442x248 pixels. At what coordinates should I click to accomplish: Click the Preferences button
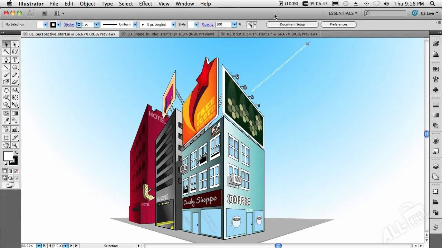click(x=338, y=24)
